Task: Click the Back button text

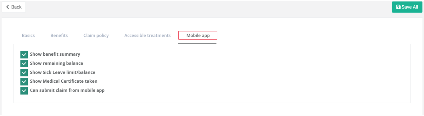Action: [x=16, y=7]
